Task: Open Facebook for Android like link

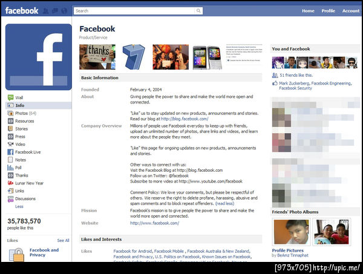Action: [x=132, y=252]
